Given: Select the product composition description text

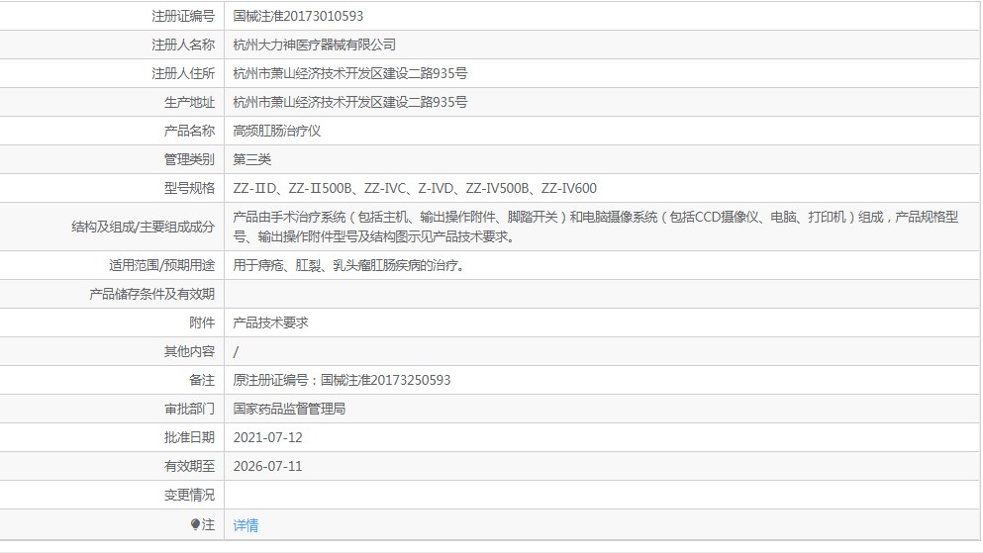Looking at the screenshot, I should (596, 227).
